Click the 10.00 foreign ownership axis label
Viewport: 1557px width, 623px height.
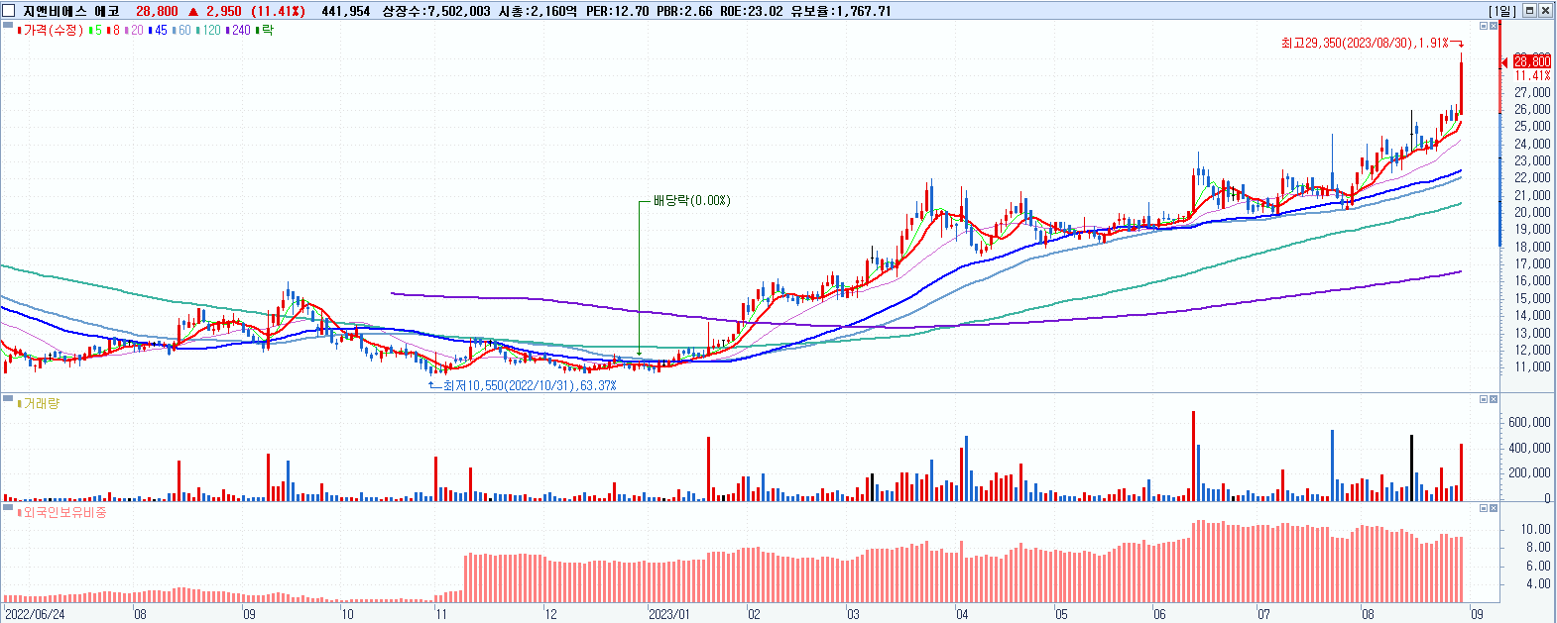(1537, 530)
